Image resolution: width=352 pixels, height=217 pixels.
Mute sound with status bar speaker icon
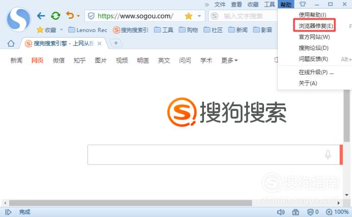[x=281, y=212]
